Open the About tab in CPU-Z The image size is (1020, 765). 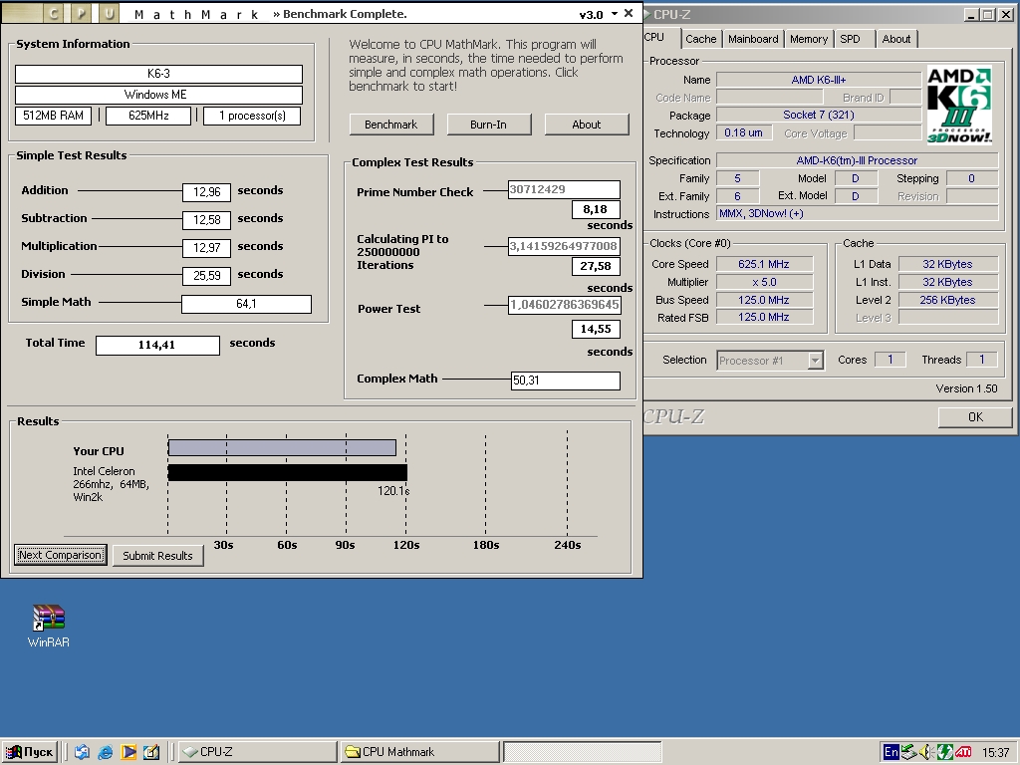point(895,39)
